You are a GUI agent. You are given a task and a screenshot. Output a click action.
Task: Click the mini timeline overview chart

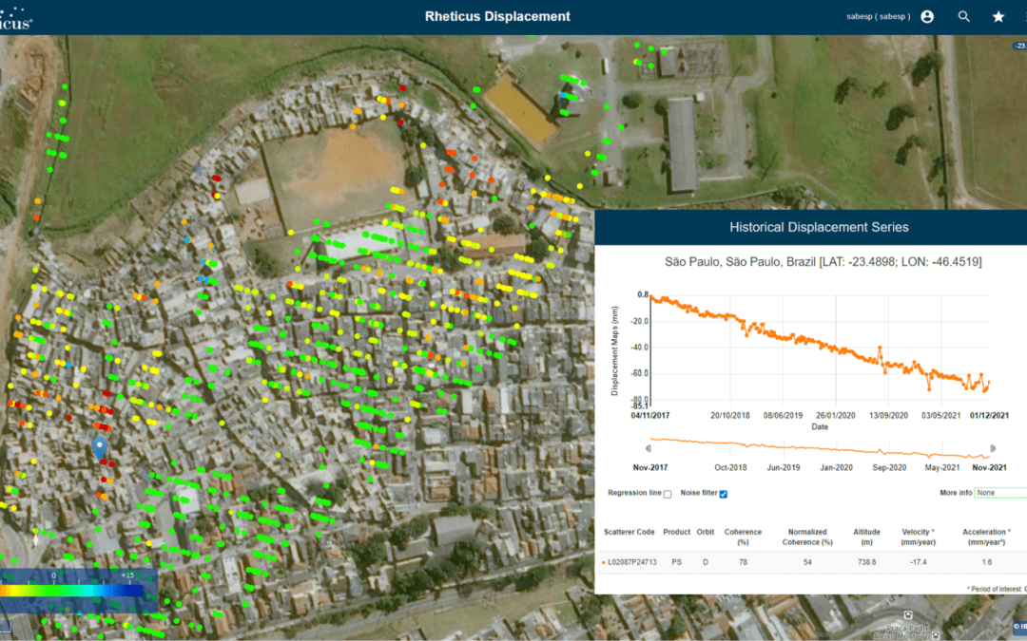[x=819, y=447]
